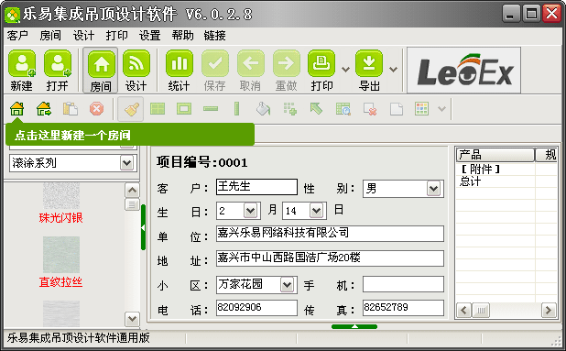Open the 统计 statistics icon

[x=179, y=64]
